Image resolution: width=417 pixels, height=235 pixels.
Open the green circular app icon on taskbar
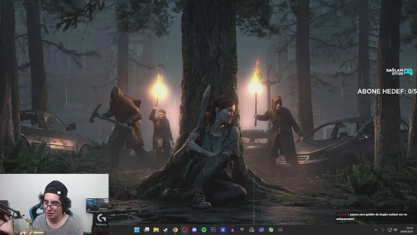(271, 230)
